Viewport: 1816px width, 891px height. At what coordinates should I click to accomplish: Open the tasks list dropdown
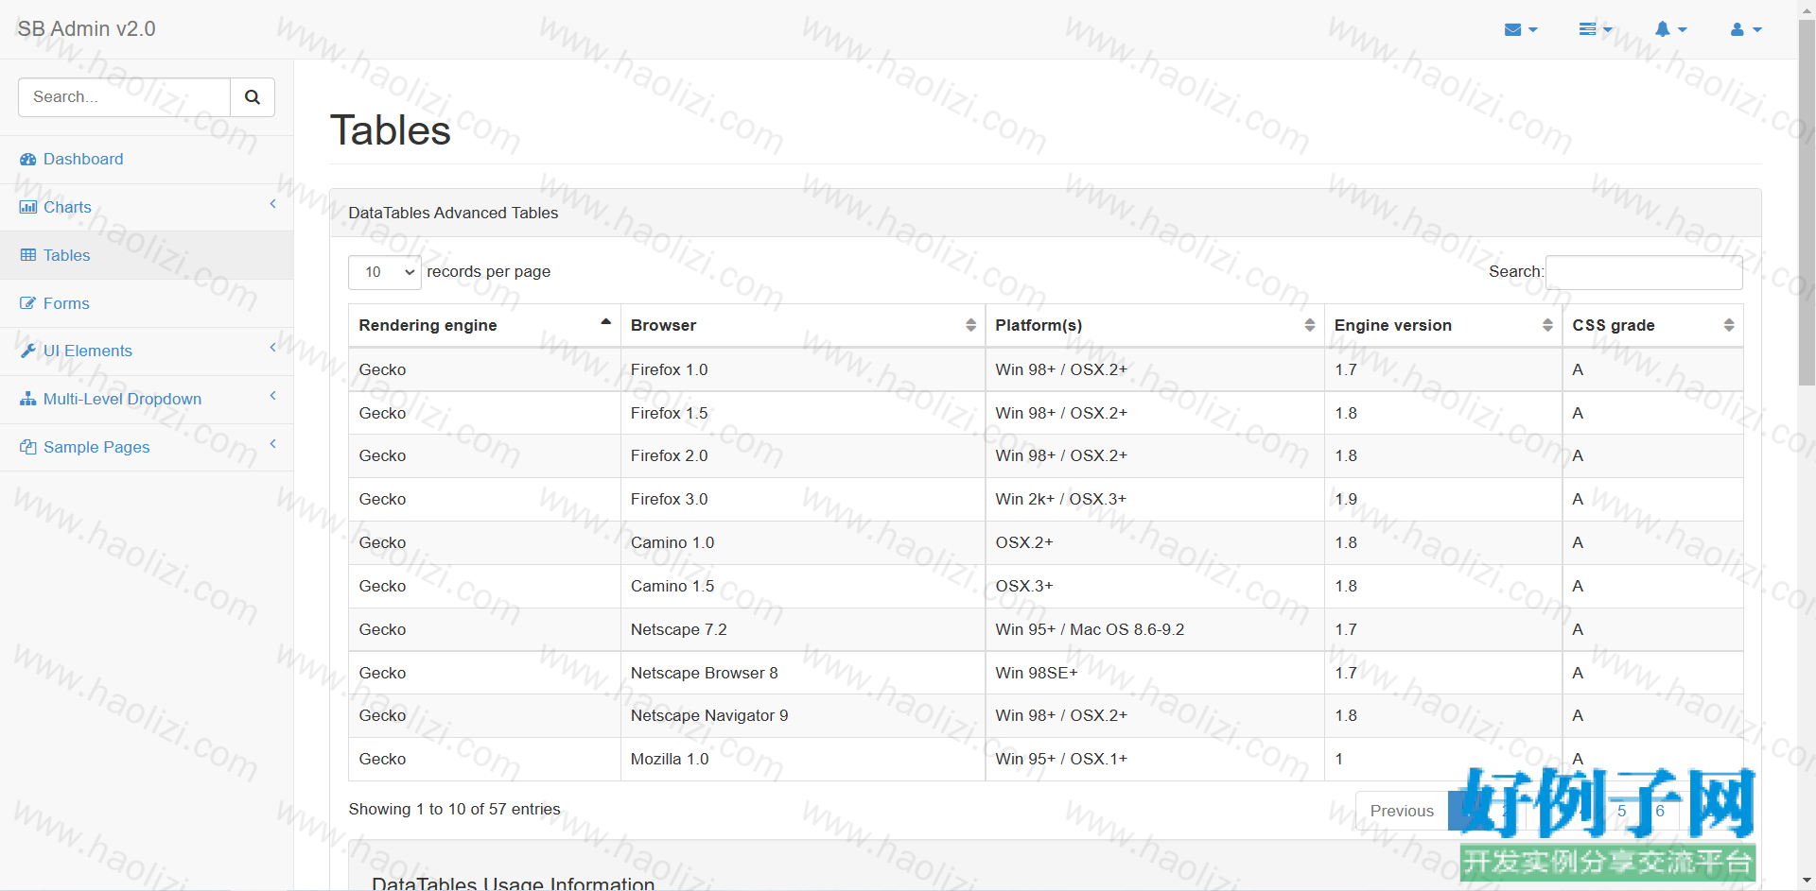[x=1595, y=29]
